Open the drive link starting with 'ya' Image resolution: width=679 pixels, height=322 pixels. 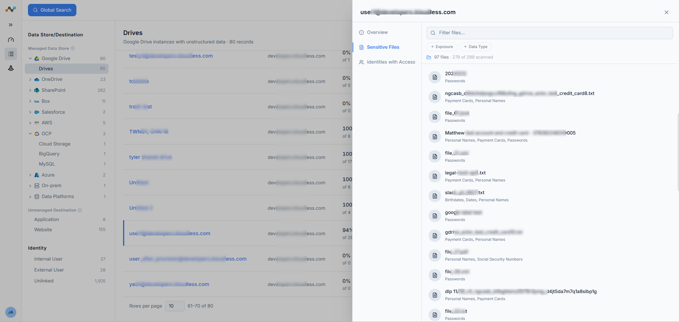pos(169,284)
